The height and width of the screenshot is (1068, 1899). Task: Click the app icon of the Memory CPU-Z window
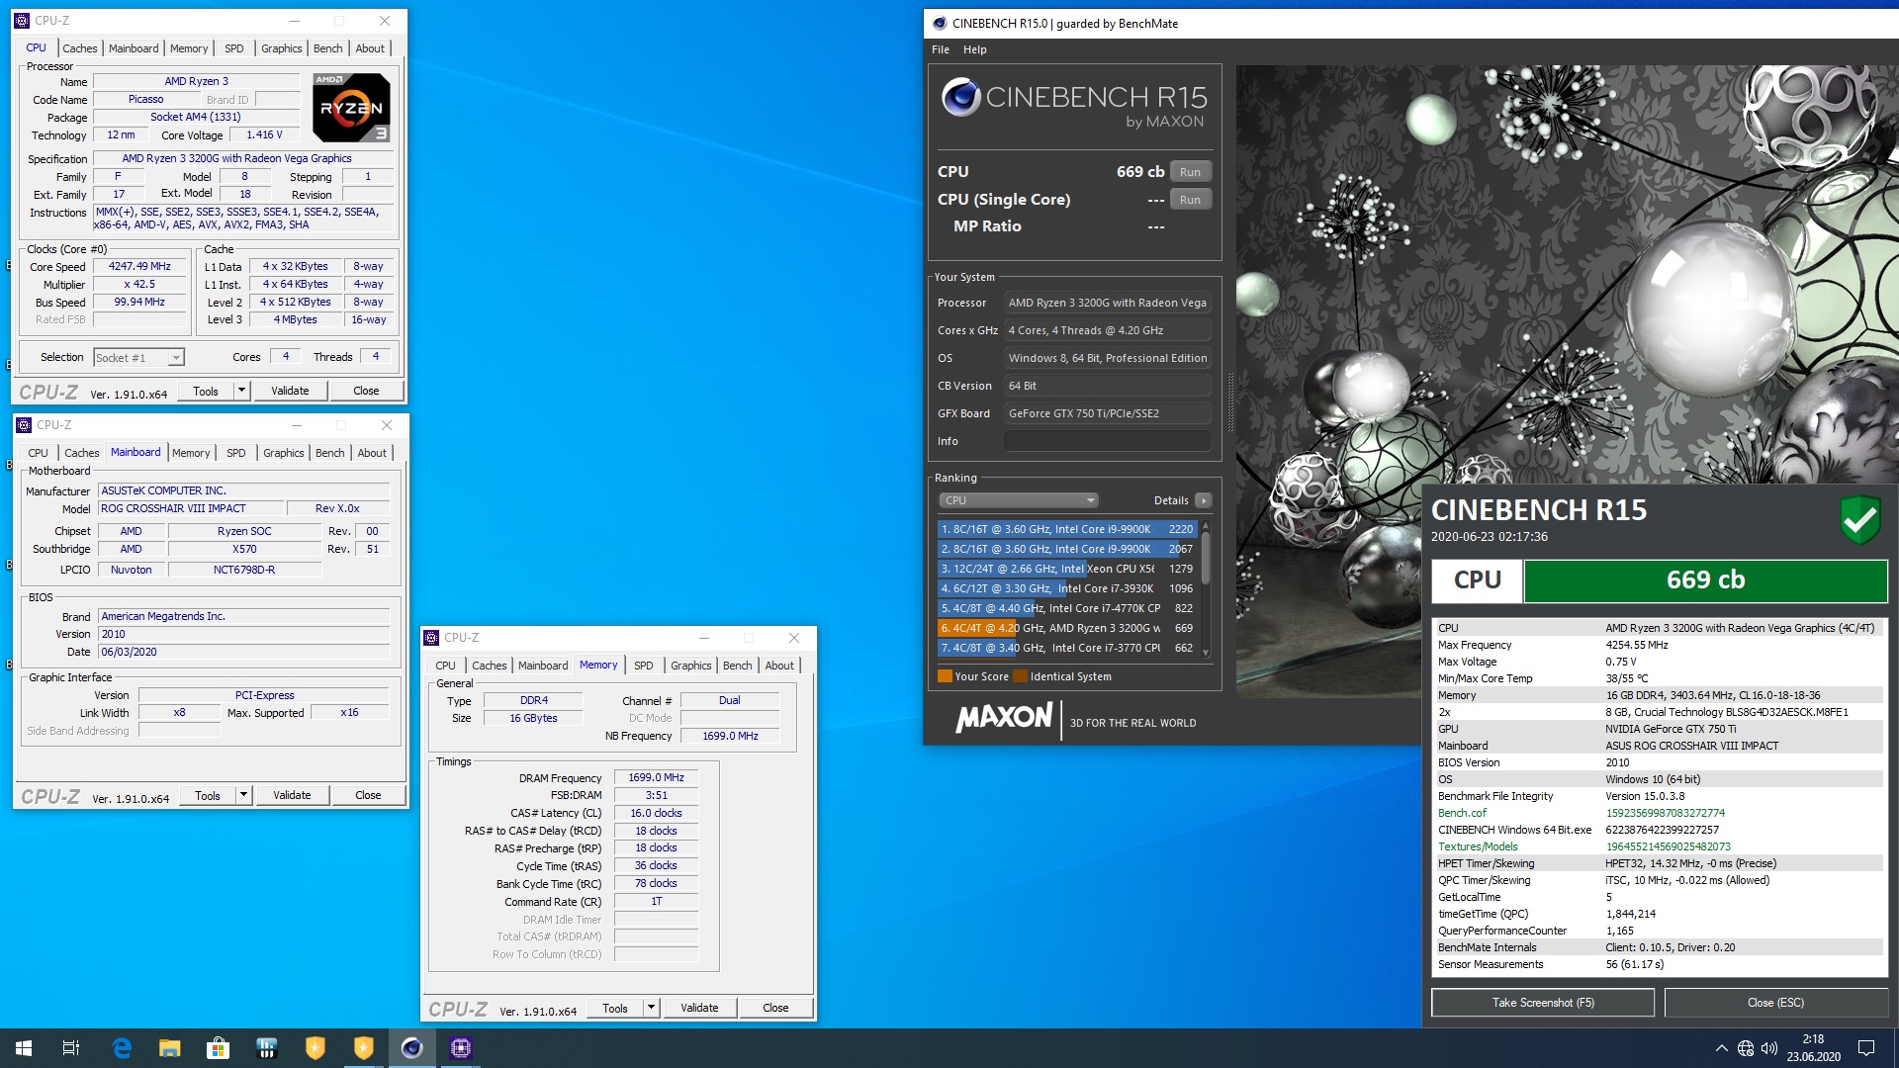tap(431, 638)
